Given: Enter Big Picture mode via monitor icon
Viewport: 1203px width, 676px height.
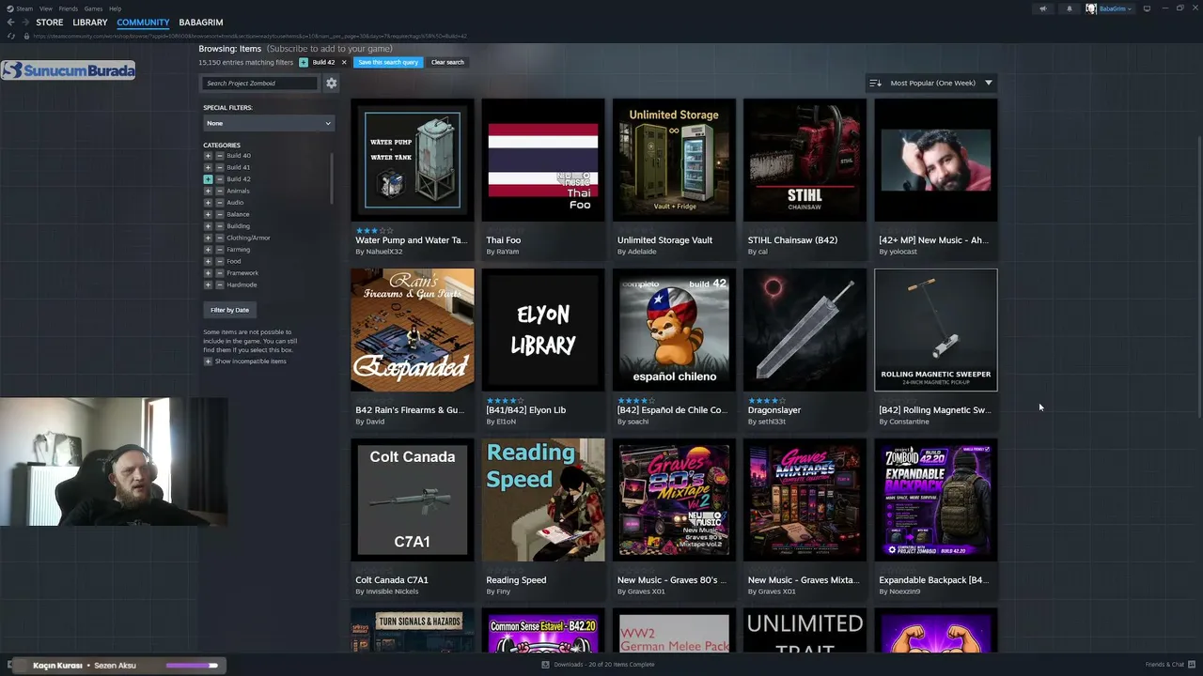Looking at the screenshot, I should pos(1147,8).
